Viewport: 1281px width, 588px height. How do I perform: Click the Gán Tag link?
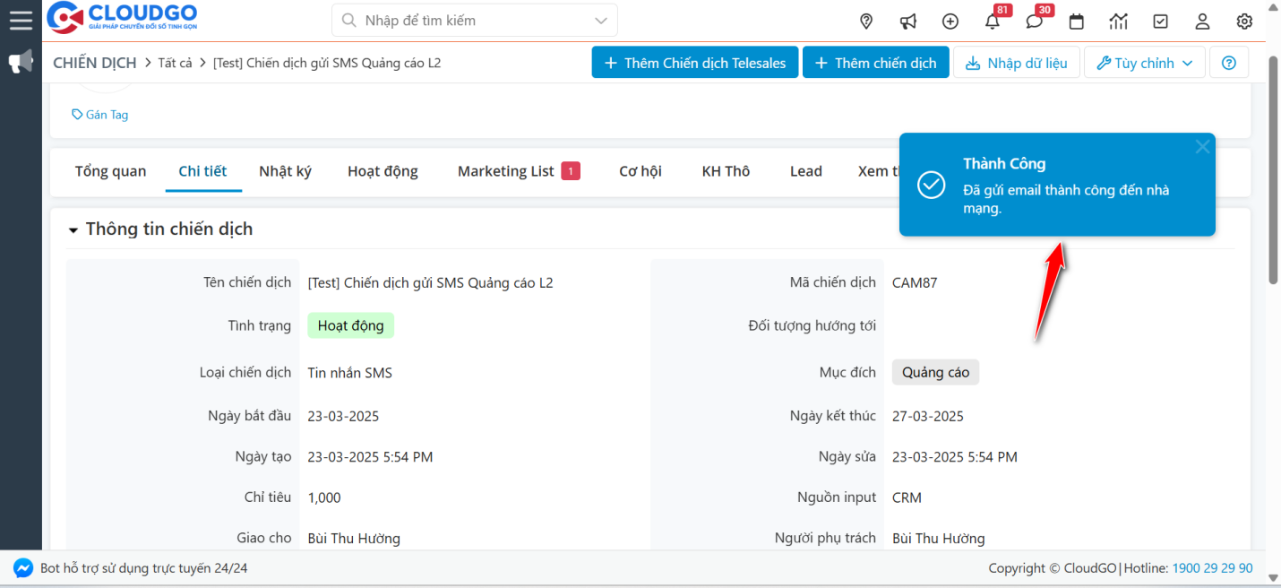(100, 115)
